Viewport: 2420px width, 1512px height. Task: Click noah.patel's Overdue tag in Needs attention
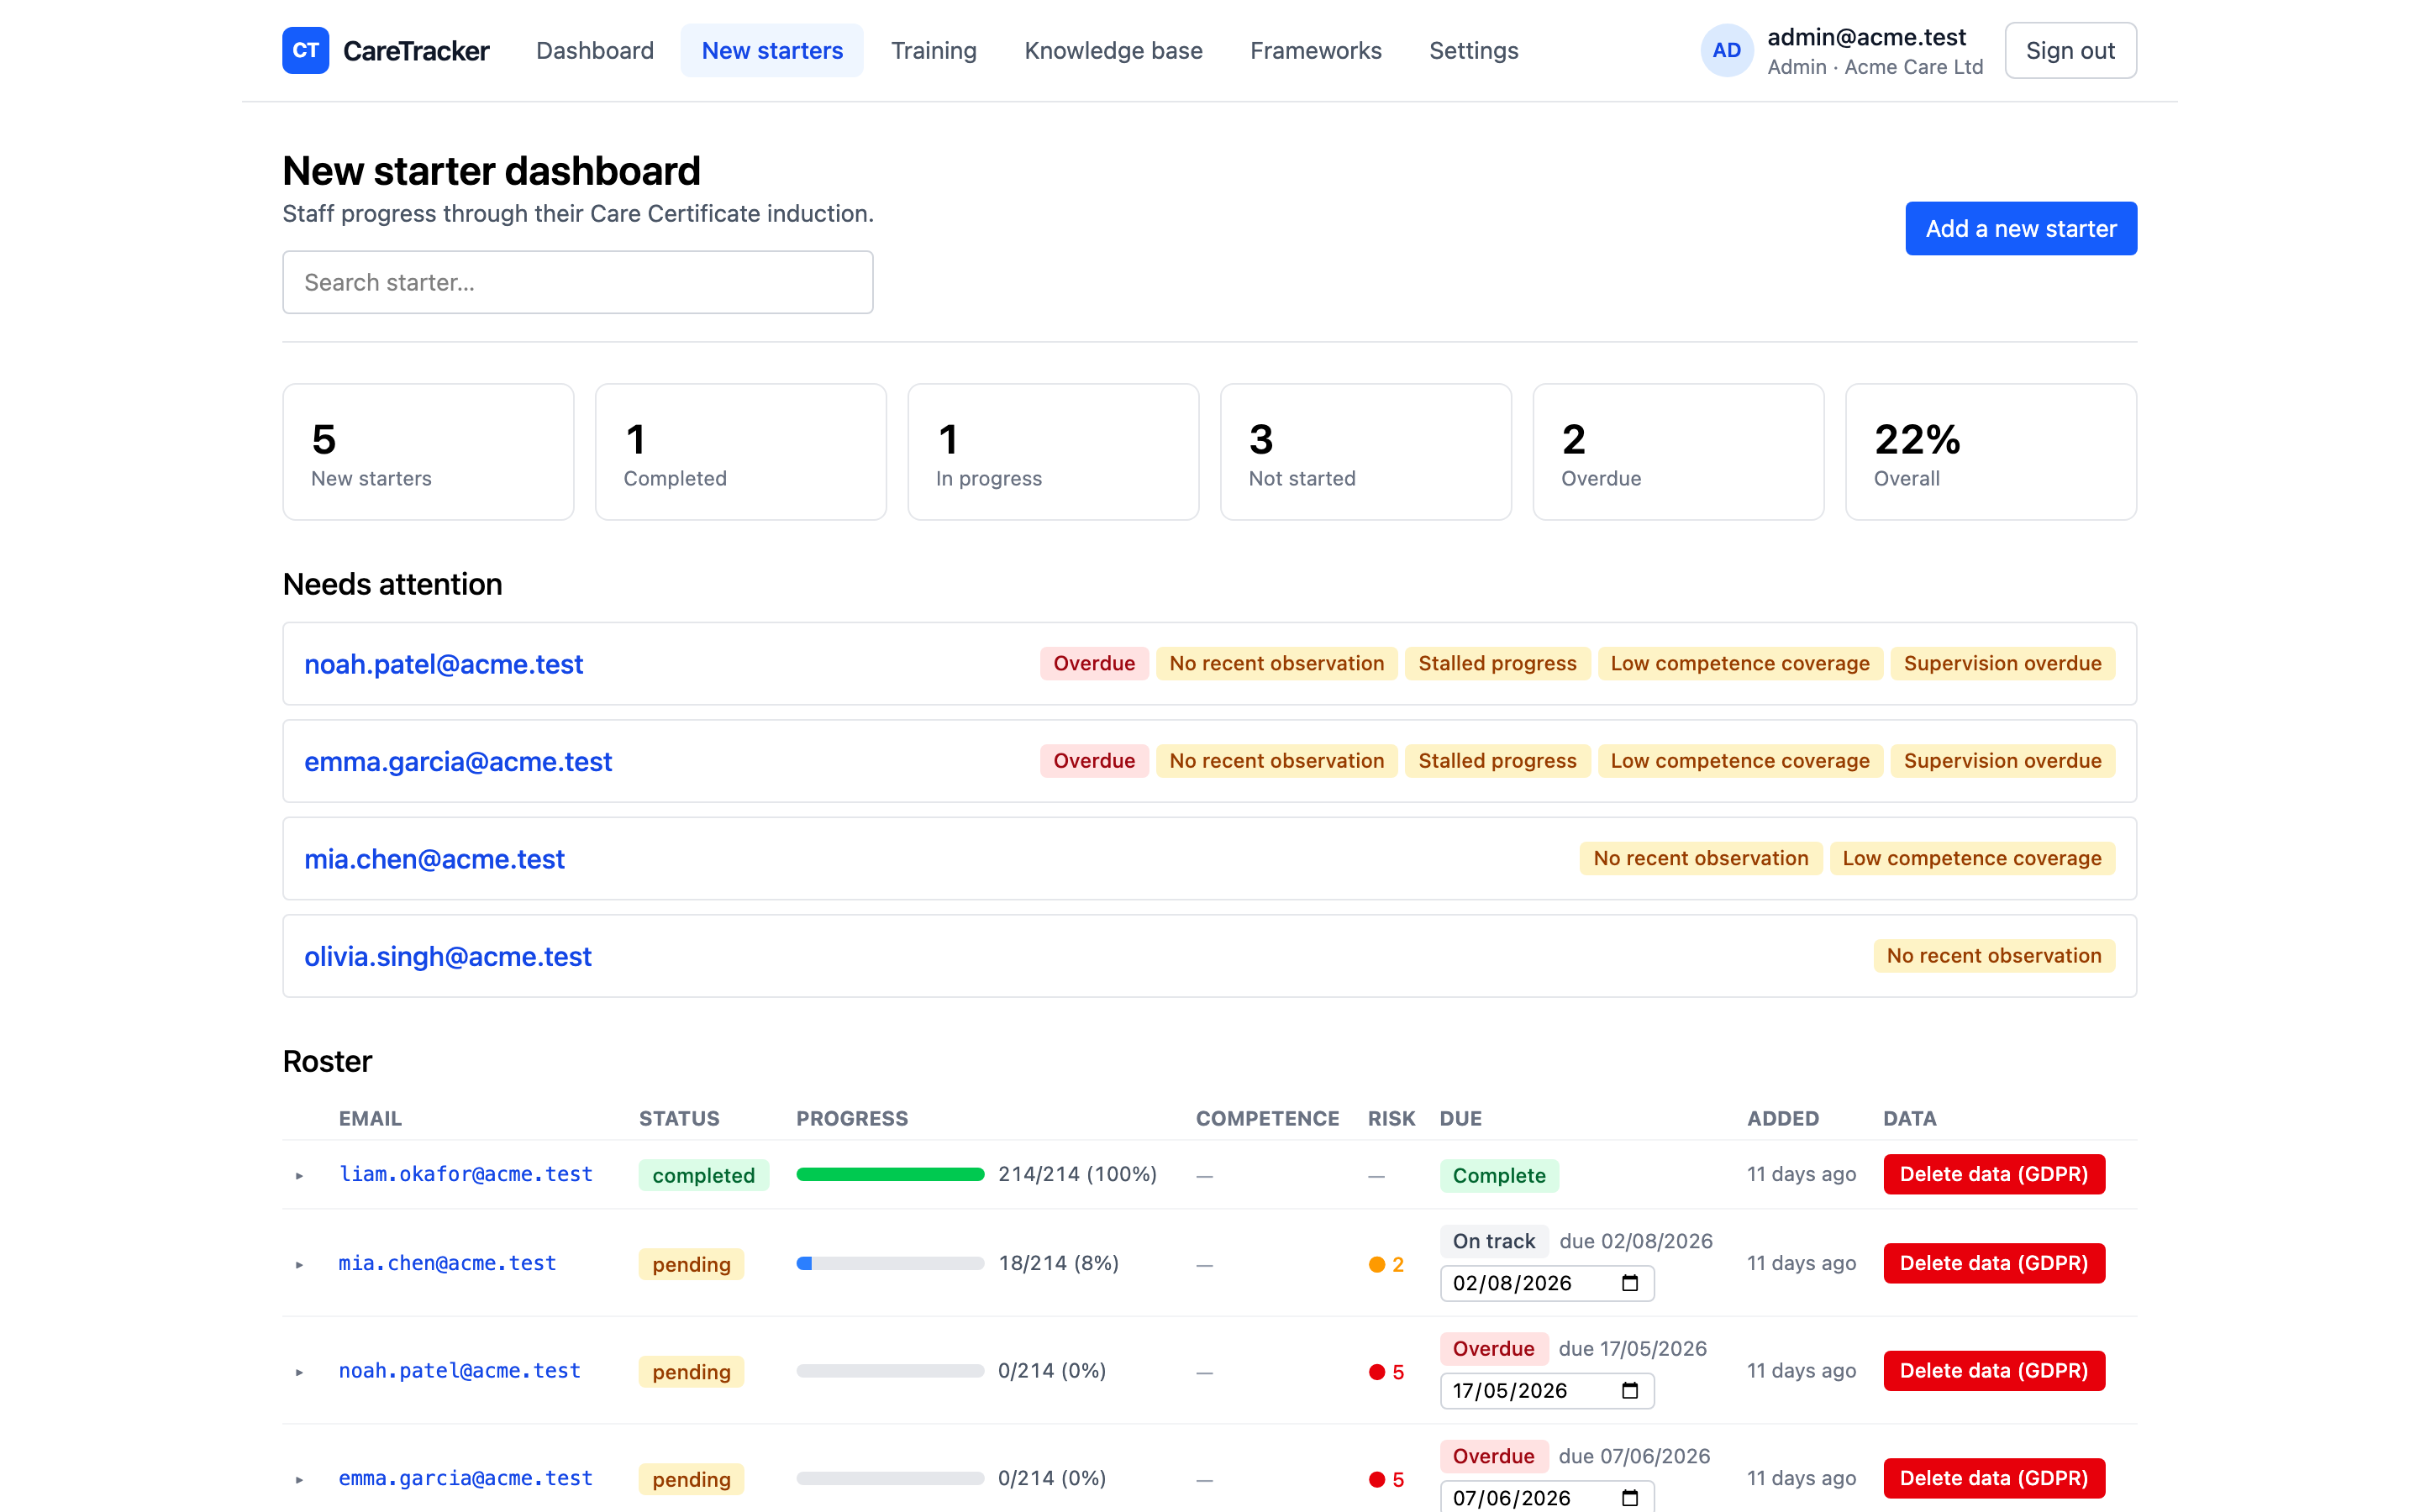pyautogui.click(x=1094, y=664)
